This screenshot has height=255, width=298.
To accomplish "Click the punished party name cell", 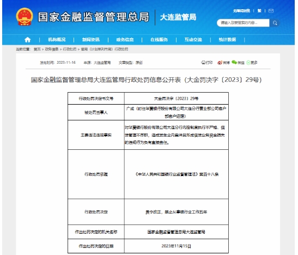I will 177,112.
